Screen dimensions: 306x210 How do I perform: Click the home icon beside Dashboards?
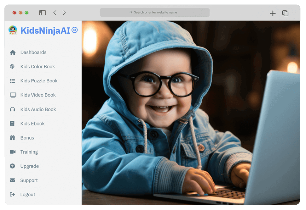13,52
